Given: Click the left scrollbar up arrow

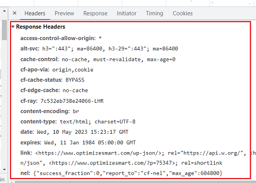Looking at the screenshot, I should point(4,11).
